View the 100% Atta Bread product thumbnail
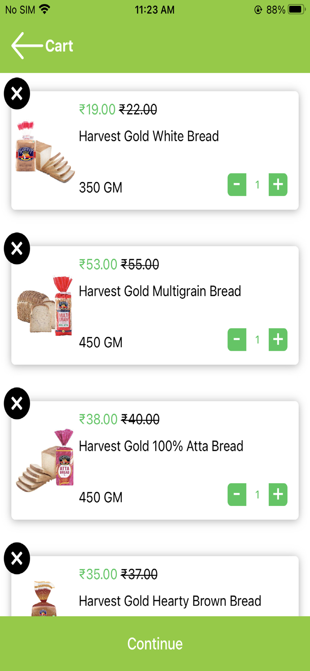Screen dimensions: 310x671 [x=45, y=461]
